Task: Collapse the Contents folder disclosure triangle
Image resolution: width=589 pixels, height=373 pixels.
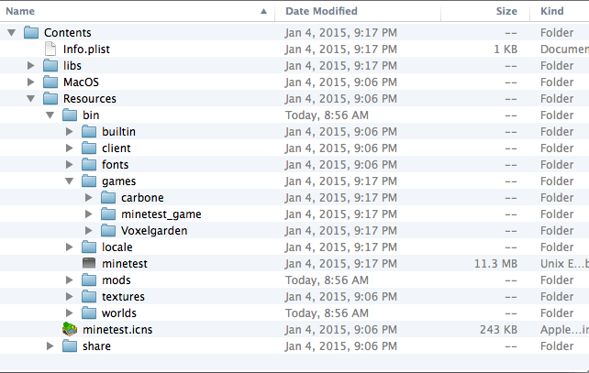Action: (x=12, y=33)
